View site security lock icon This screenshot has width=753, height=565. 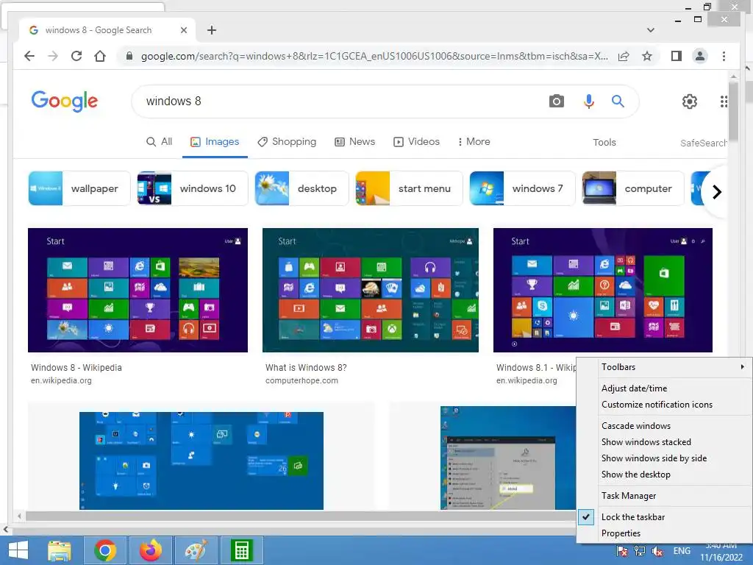click(x=129, y=56)
